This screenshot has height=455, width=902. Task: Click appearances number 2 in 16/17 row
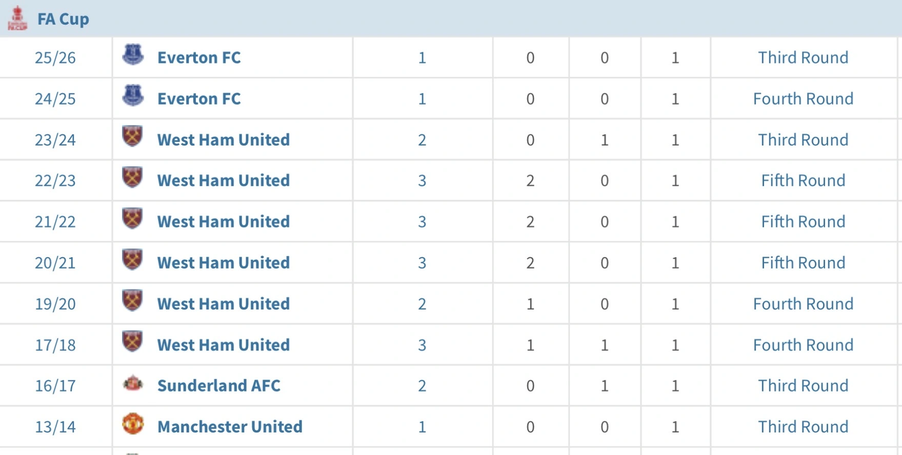click(x=422, y=385)
